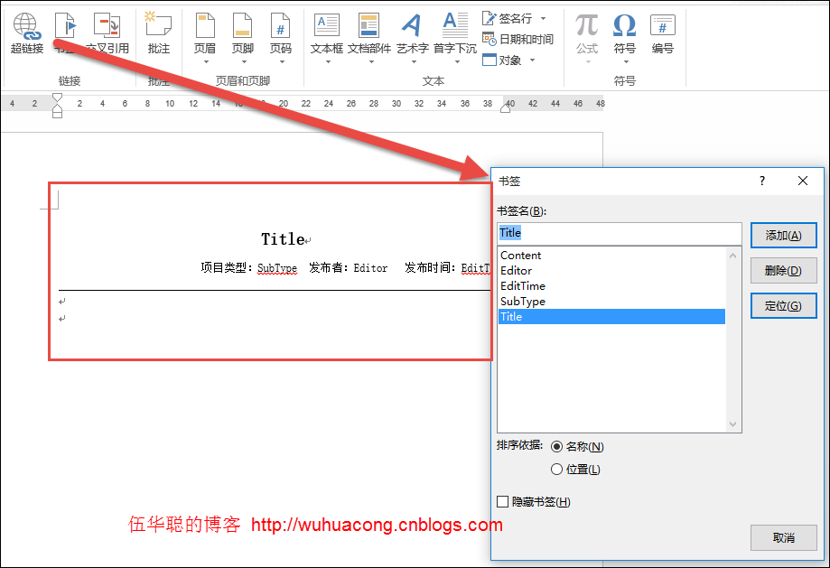The image size is (830, 568).
Task: Expand the WordArt dropdown arrow
Action: [x=414, y=62]
